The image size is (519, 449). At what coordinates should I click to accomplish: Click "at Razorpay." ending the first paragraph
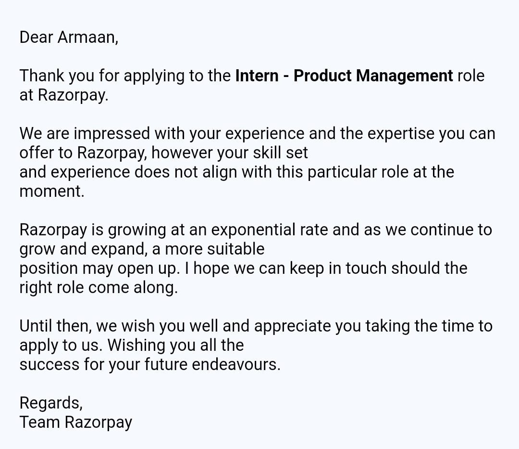(64, 95)
